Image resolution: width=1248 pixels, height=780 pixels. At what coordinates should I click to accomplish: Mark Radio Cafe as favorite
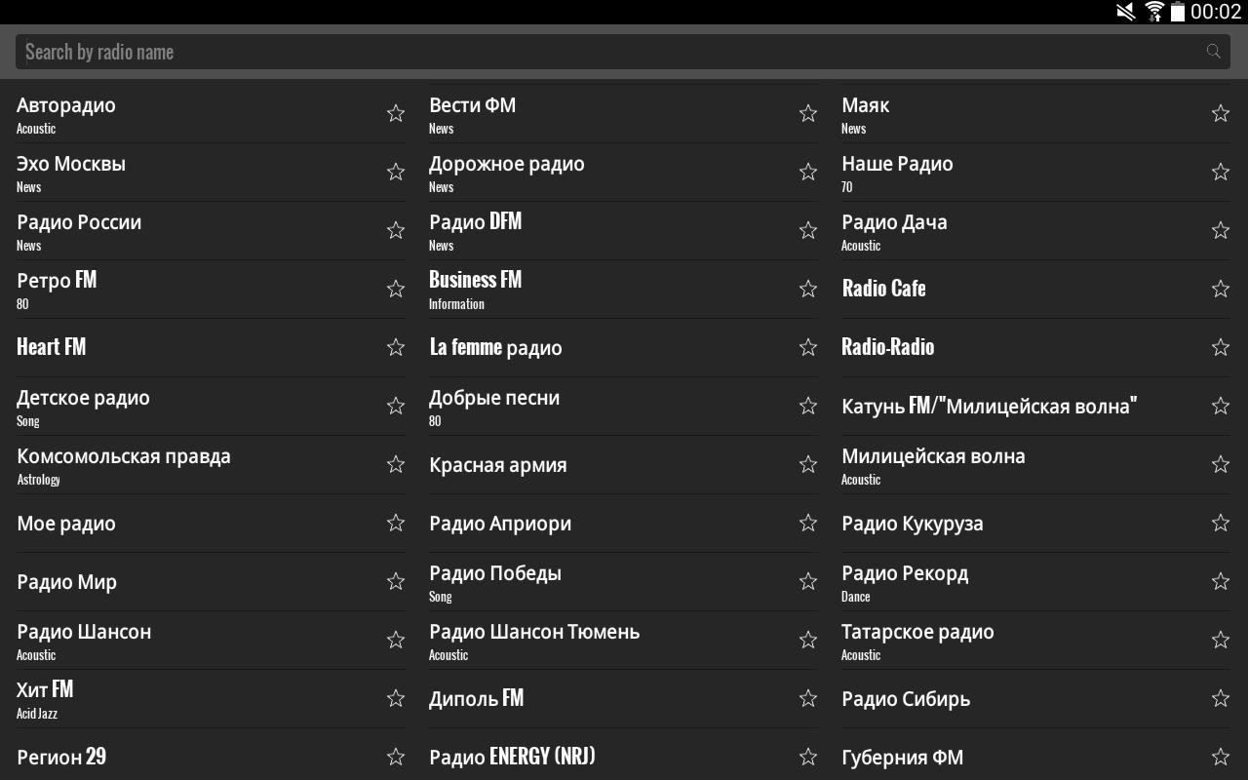click(1221, 289)
